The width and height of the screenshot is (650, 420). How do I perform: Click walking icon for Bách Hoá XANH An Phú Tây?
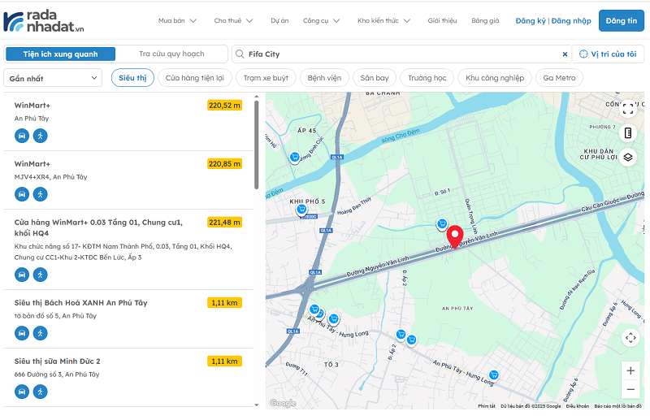(x=40, y=333)
